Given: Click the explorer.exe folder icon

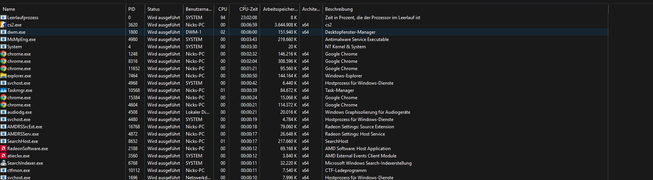Looking at the screenshot, I should point(3,76).
